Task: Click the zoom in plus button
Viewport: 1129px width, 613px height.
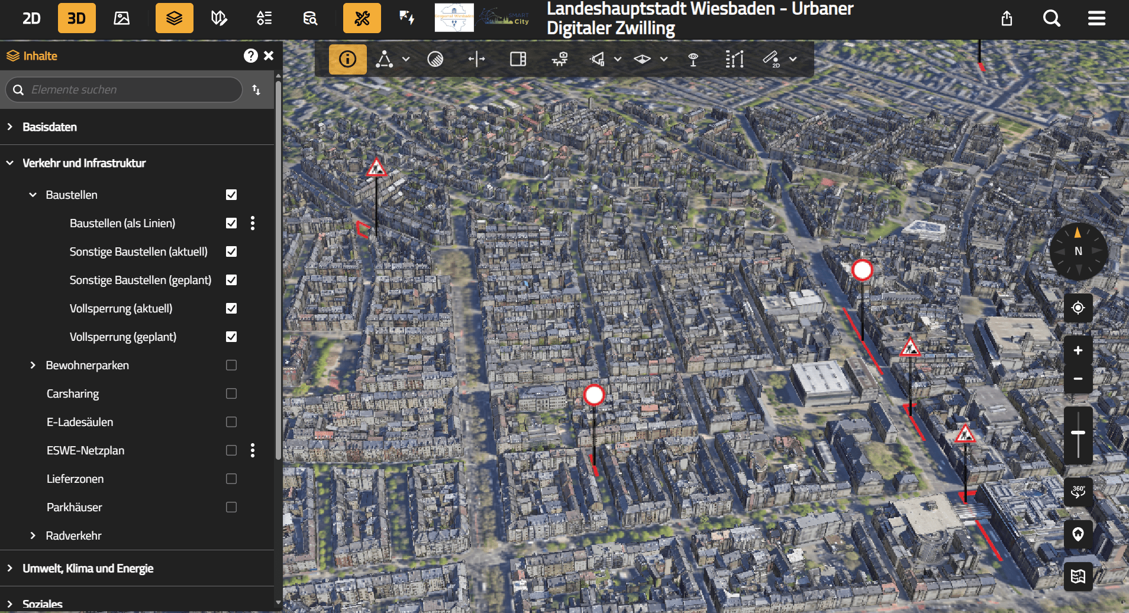Action: [1078, 350]
